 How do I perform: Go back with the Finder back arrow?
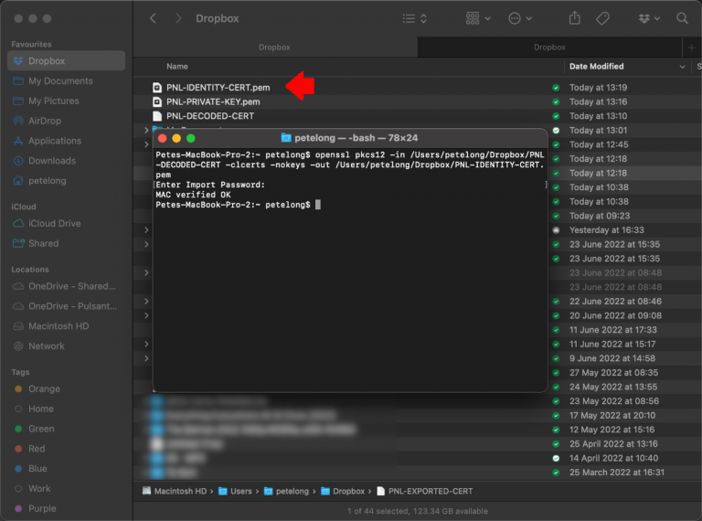point(154,18)
